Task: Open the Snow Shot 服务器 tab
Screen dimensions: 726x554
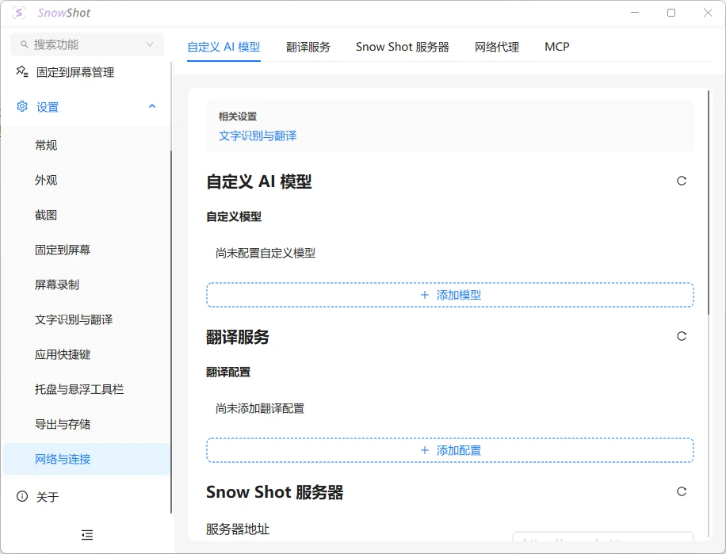Action: coord(403,47)
